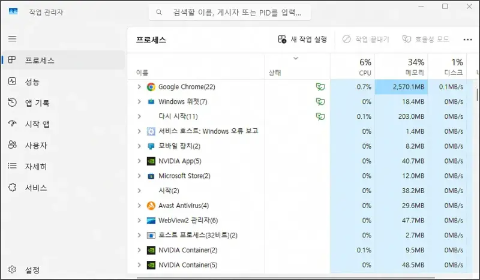Viewport: 480px width, 280px height.
Task: Switch to the 프로세스 sidebar tab
Action: 64,61
